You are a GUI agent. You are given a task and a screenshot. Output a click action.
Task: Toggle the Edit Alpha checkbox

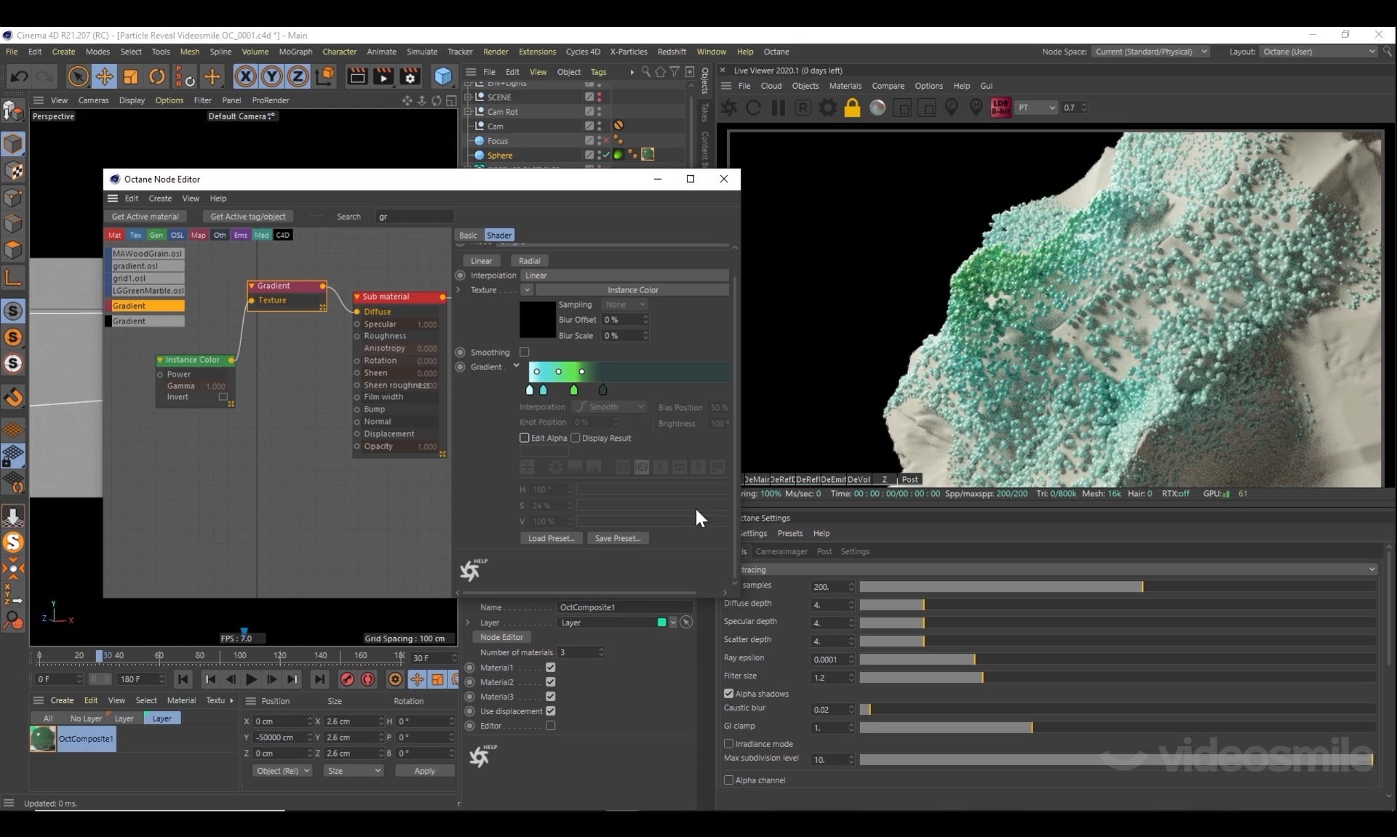click(524, 438)
